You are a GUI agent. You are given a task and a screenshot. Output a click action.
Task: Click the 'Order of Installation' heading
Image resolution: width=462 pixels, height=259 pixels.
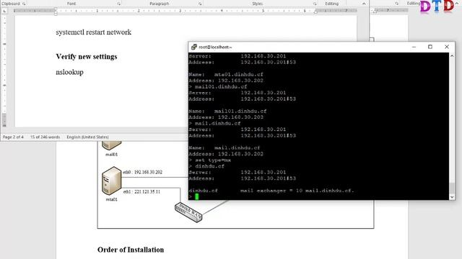(131, 250)
